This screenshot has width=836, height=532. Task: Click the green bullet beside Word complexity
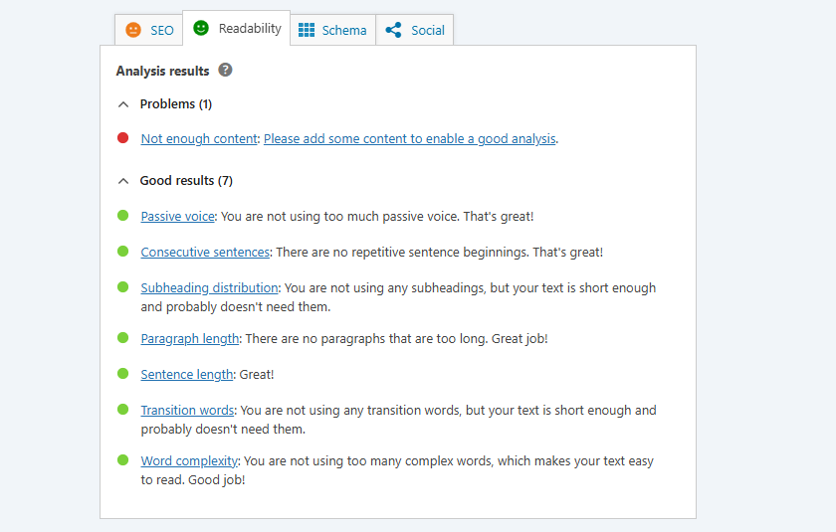pyautogui.click(x=122, y=459)
